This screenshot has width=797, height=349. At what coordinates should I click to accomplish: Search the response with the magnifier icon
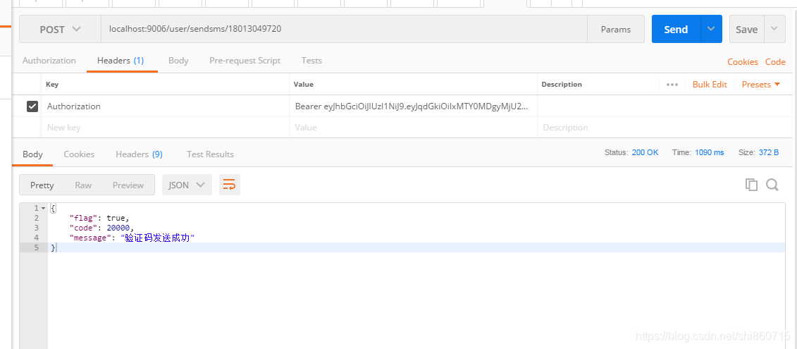coord(772,185)
